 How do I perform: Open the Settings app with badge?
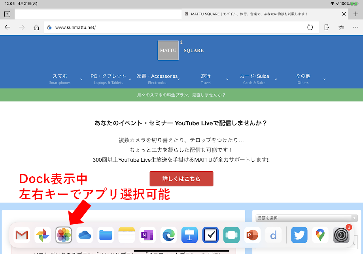click(341, 235)
